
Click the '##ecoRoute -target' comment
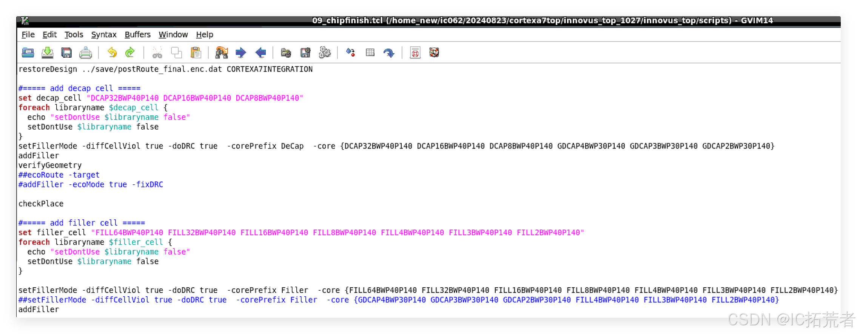pos(59,175)
